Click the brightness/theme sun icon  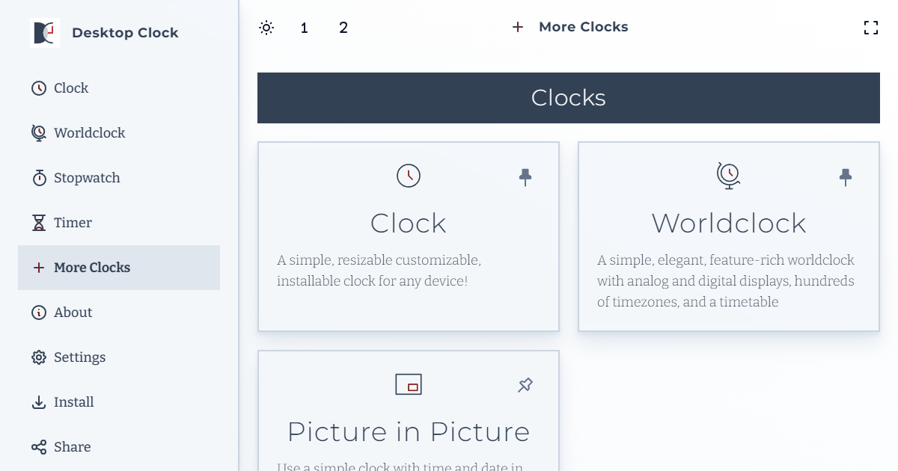point(266,27)
